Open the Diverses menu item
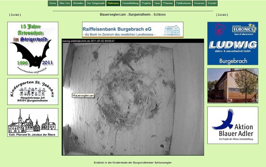 (199, 4)
